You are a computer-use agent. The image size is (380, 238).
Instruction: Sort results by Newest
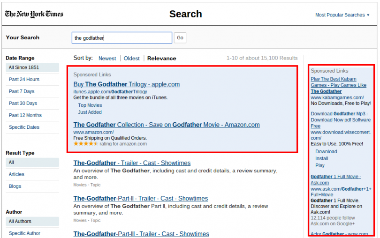(107, 59)
